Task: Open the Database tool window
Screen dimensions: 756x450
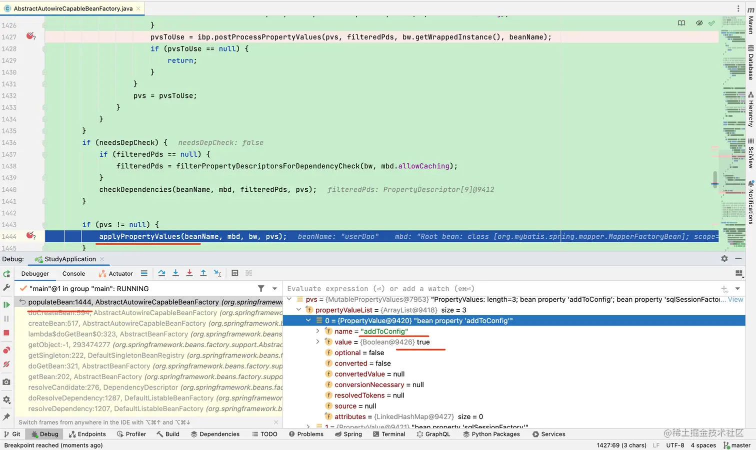Action: (750, 62)
